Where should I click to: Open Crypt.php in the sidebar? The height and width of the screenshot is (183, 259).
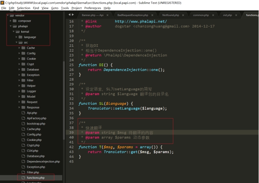tap(33, 145)
